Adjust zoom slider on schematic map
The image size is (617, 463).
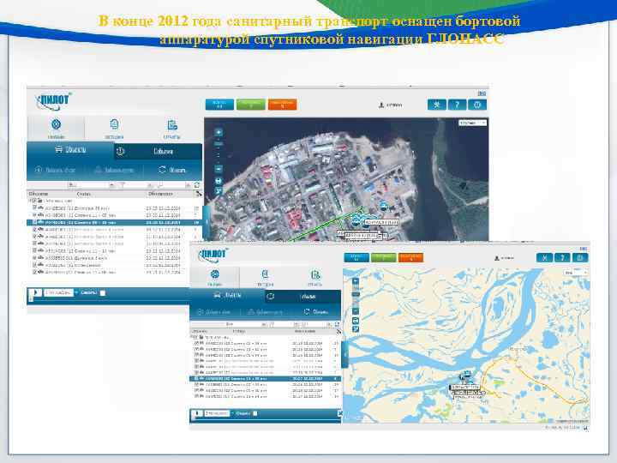pyautogui.click(x=356, y=296)
